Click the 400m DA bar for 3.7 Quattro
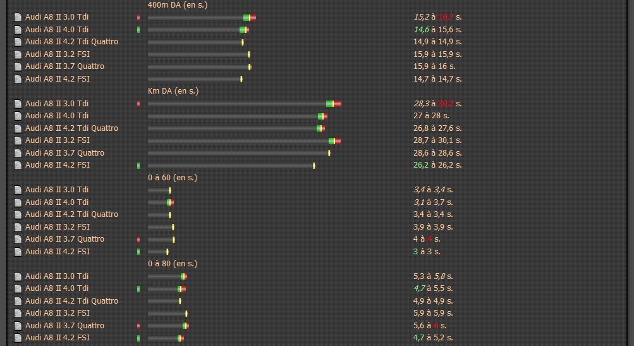The height and width of the screenshot is (346, 634). point(199,66)
